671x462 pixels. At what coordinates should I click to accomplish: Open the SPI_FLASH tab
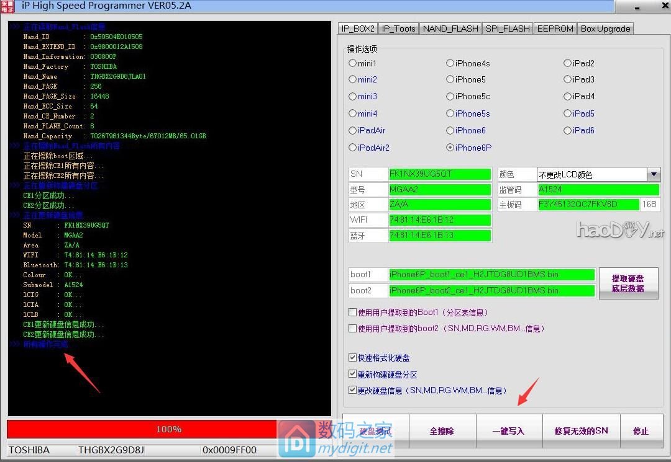pos(508,29)
